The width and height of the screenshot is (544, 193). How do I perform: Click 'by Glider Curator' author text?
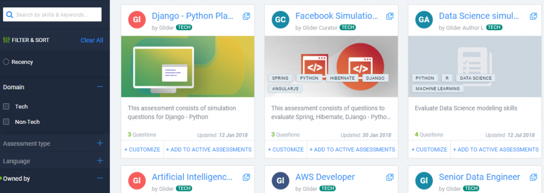[x=317, y=28]
